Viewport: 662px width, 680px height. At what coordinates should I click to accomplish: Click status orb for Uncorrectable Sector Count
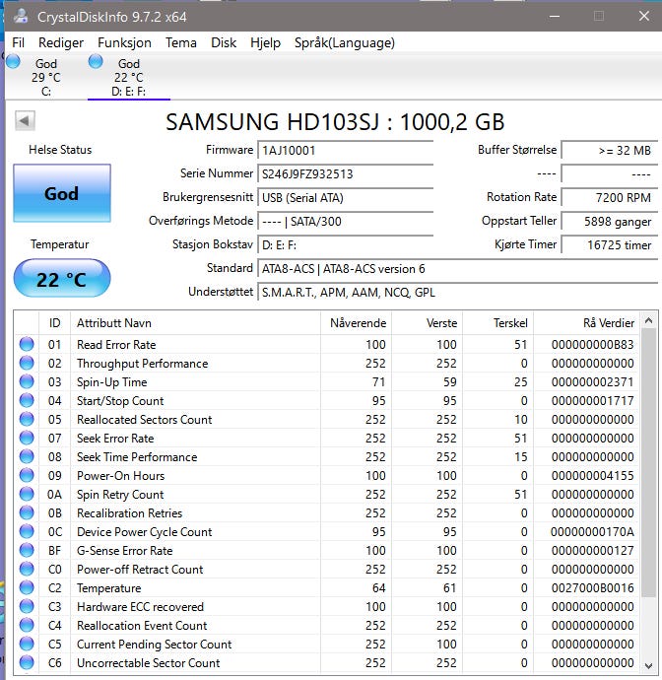point(27,663)
